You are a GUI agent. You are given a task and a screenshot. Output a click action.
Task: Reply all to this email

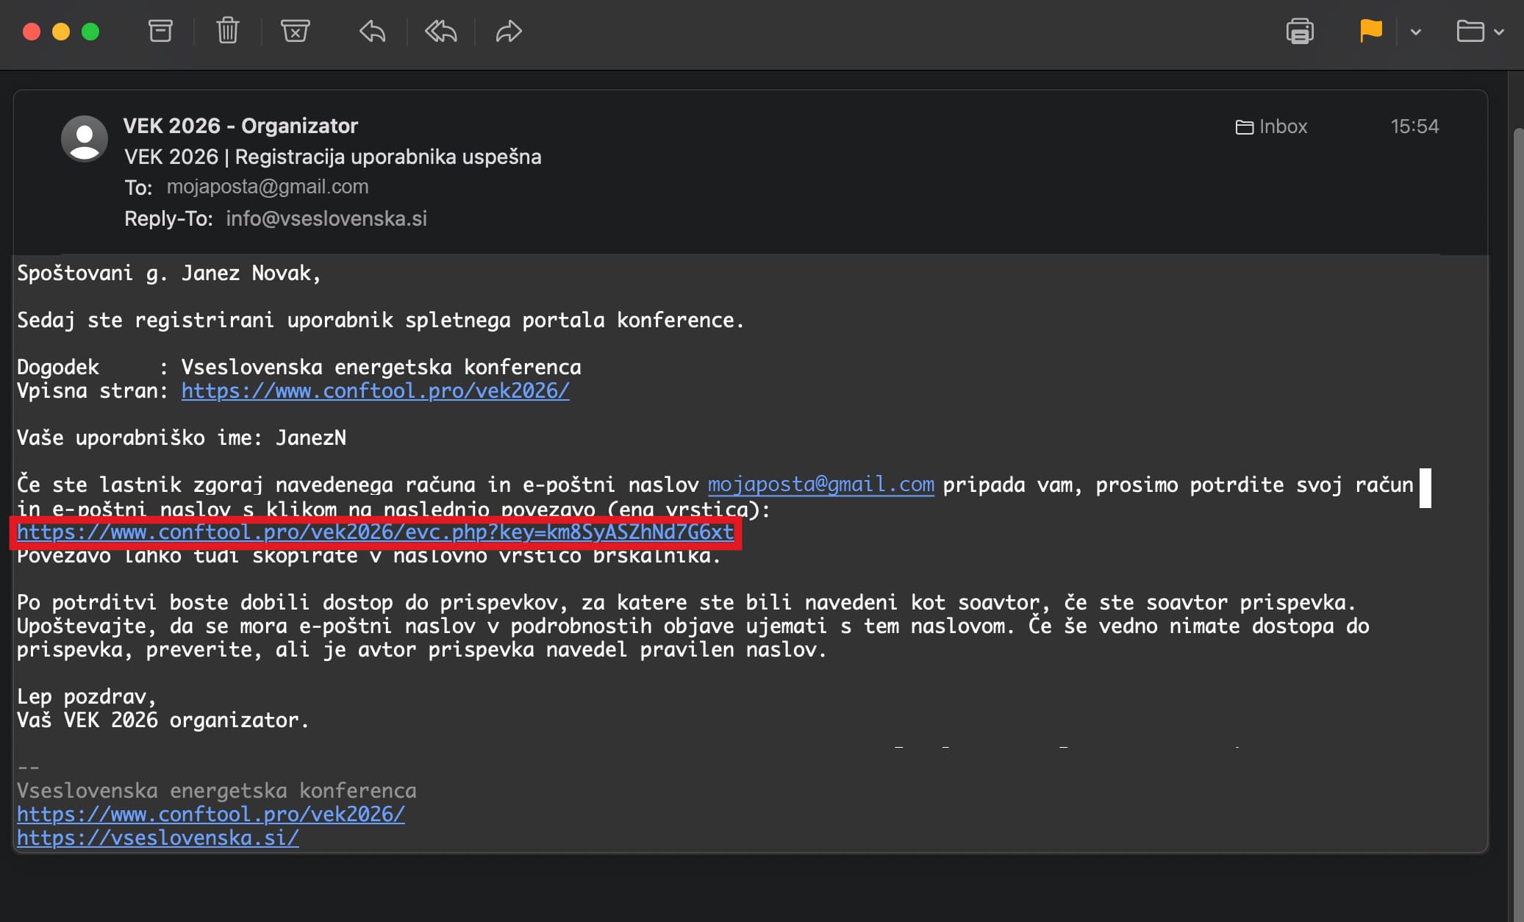coord(440,32)
